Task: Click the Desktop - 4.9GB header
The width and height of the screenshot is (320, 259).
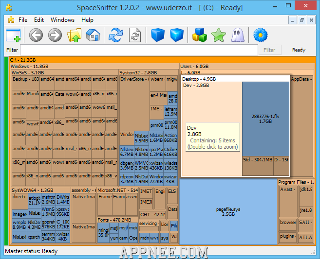Action: tap(236, 79)
